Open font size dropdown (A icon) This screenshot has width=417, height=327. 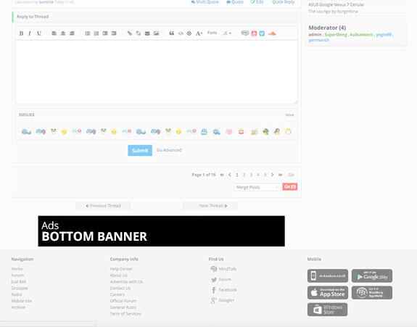199,33
